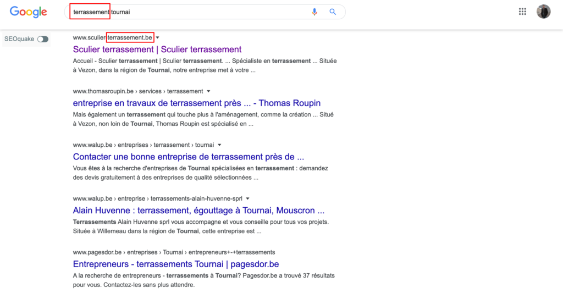Screen dimensions: 563x293
Task: Open the account profile picture
Action: [544, 12]
